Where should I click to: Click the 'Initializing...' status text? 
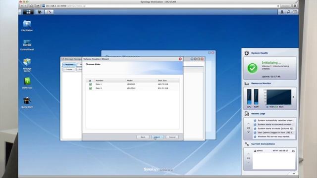tap(271, 63)
